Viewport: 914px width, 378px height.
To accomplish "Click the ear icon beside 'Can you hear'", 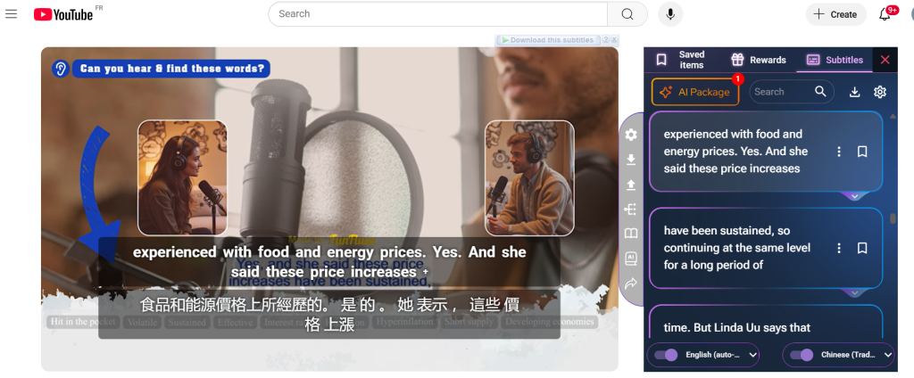I will 60,69.
